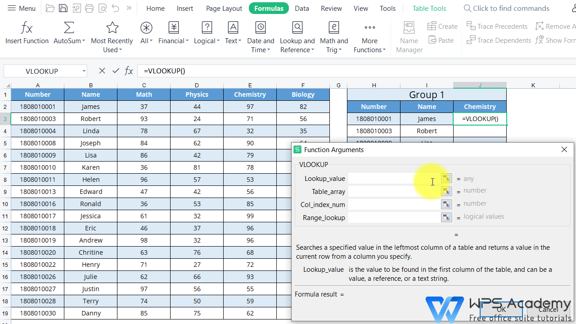Expand the Name Box dropdown arrow
The image size is (576, 324).
coord(84,71)
